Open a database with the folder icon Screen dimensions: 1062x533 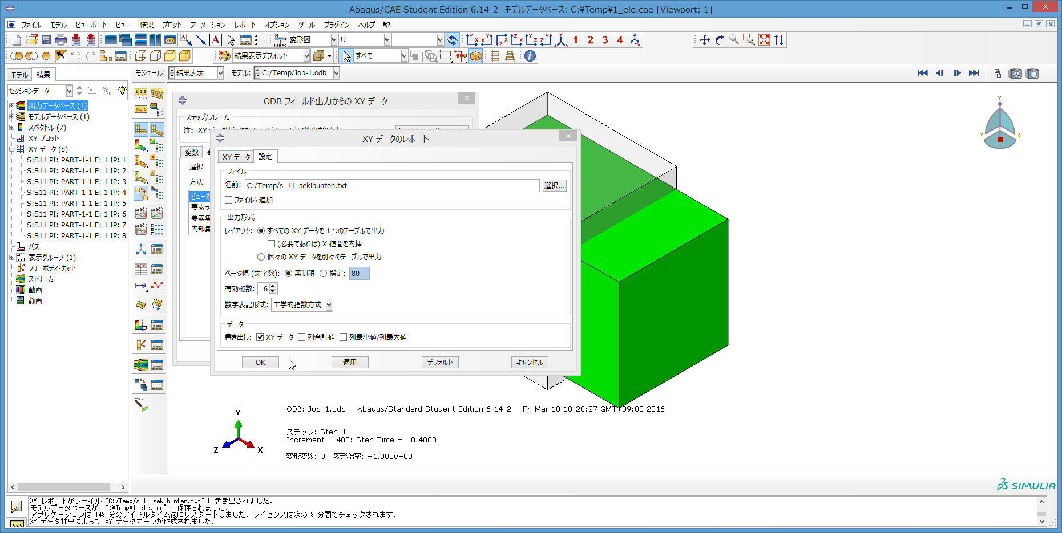click(32, 40)
